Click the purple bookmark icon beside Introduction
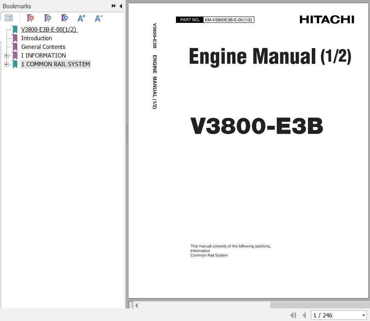 coord(15,38)
